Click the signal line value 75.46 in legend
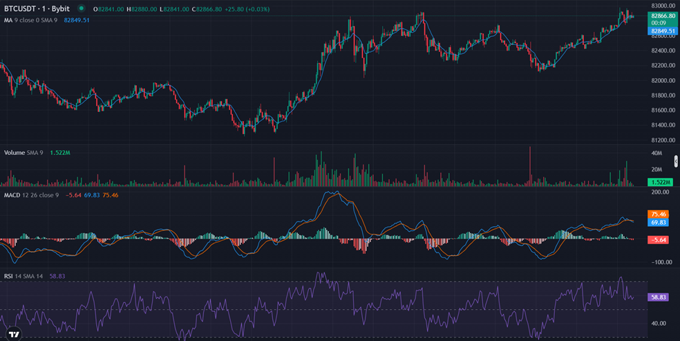This screenshot has width=680, height=341. (x=110, y=195)
